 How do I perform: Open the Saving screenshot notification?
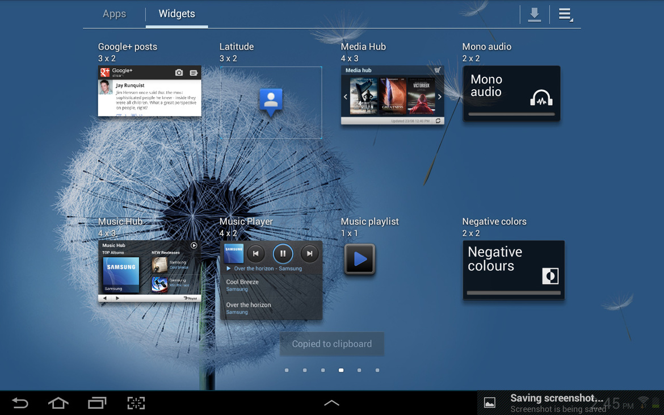pyautogui.click(x=570, y=403)
